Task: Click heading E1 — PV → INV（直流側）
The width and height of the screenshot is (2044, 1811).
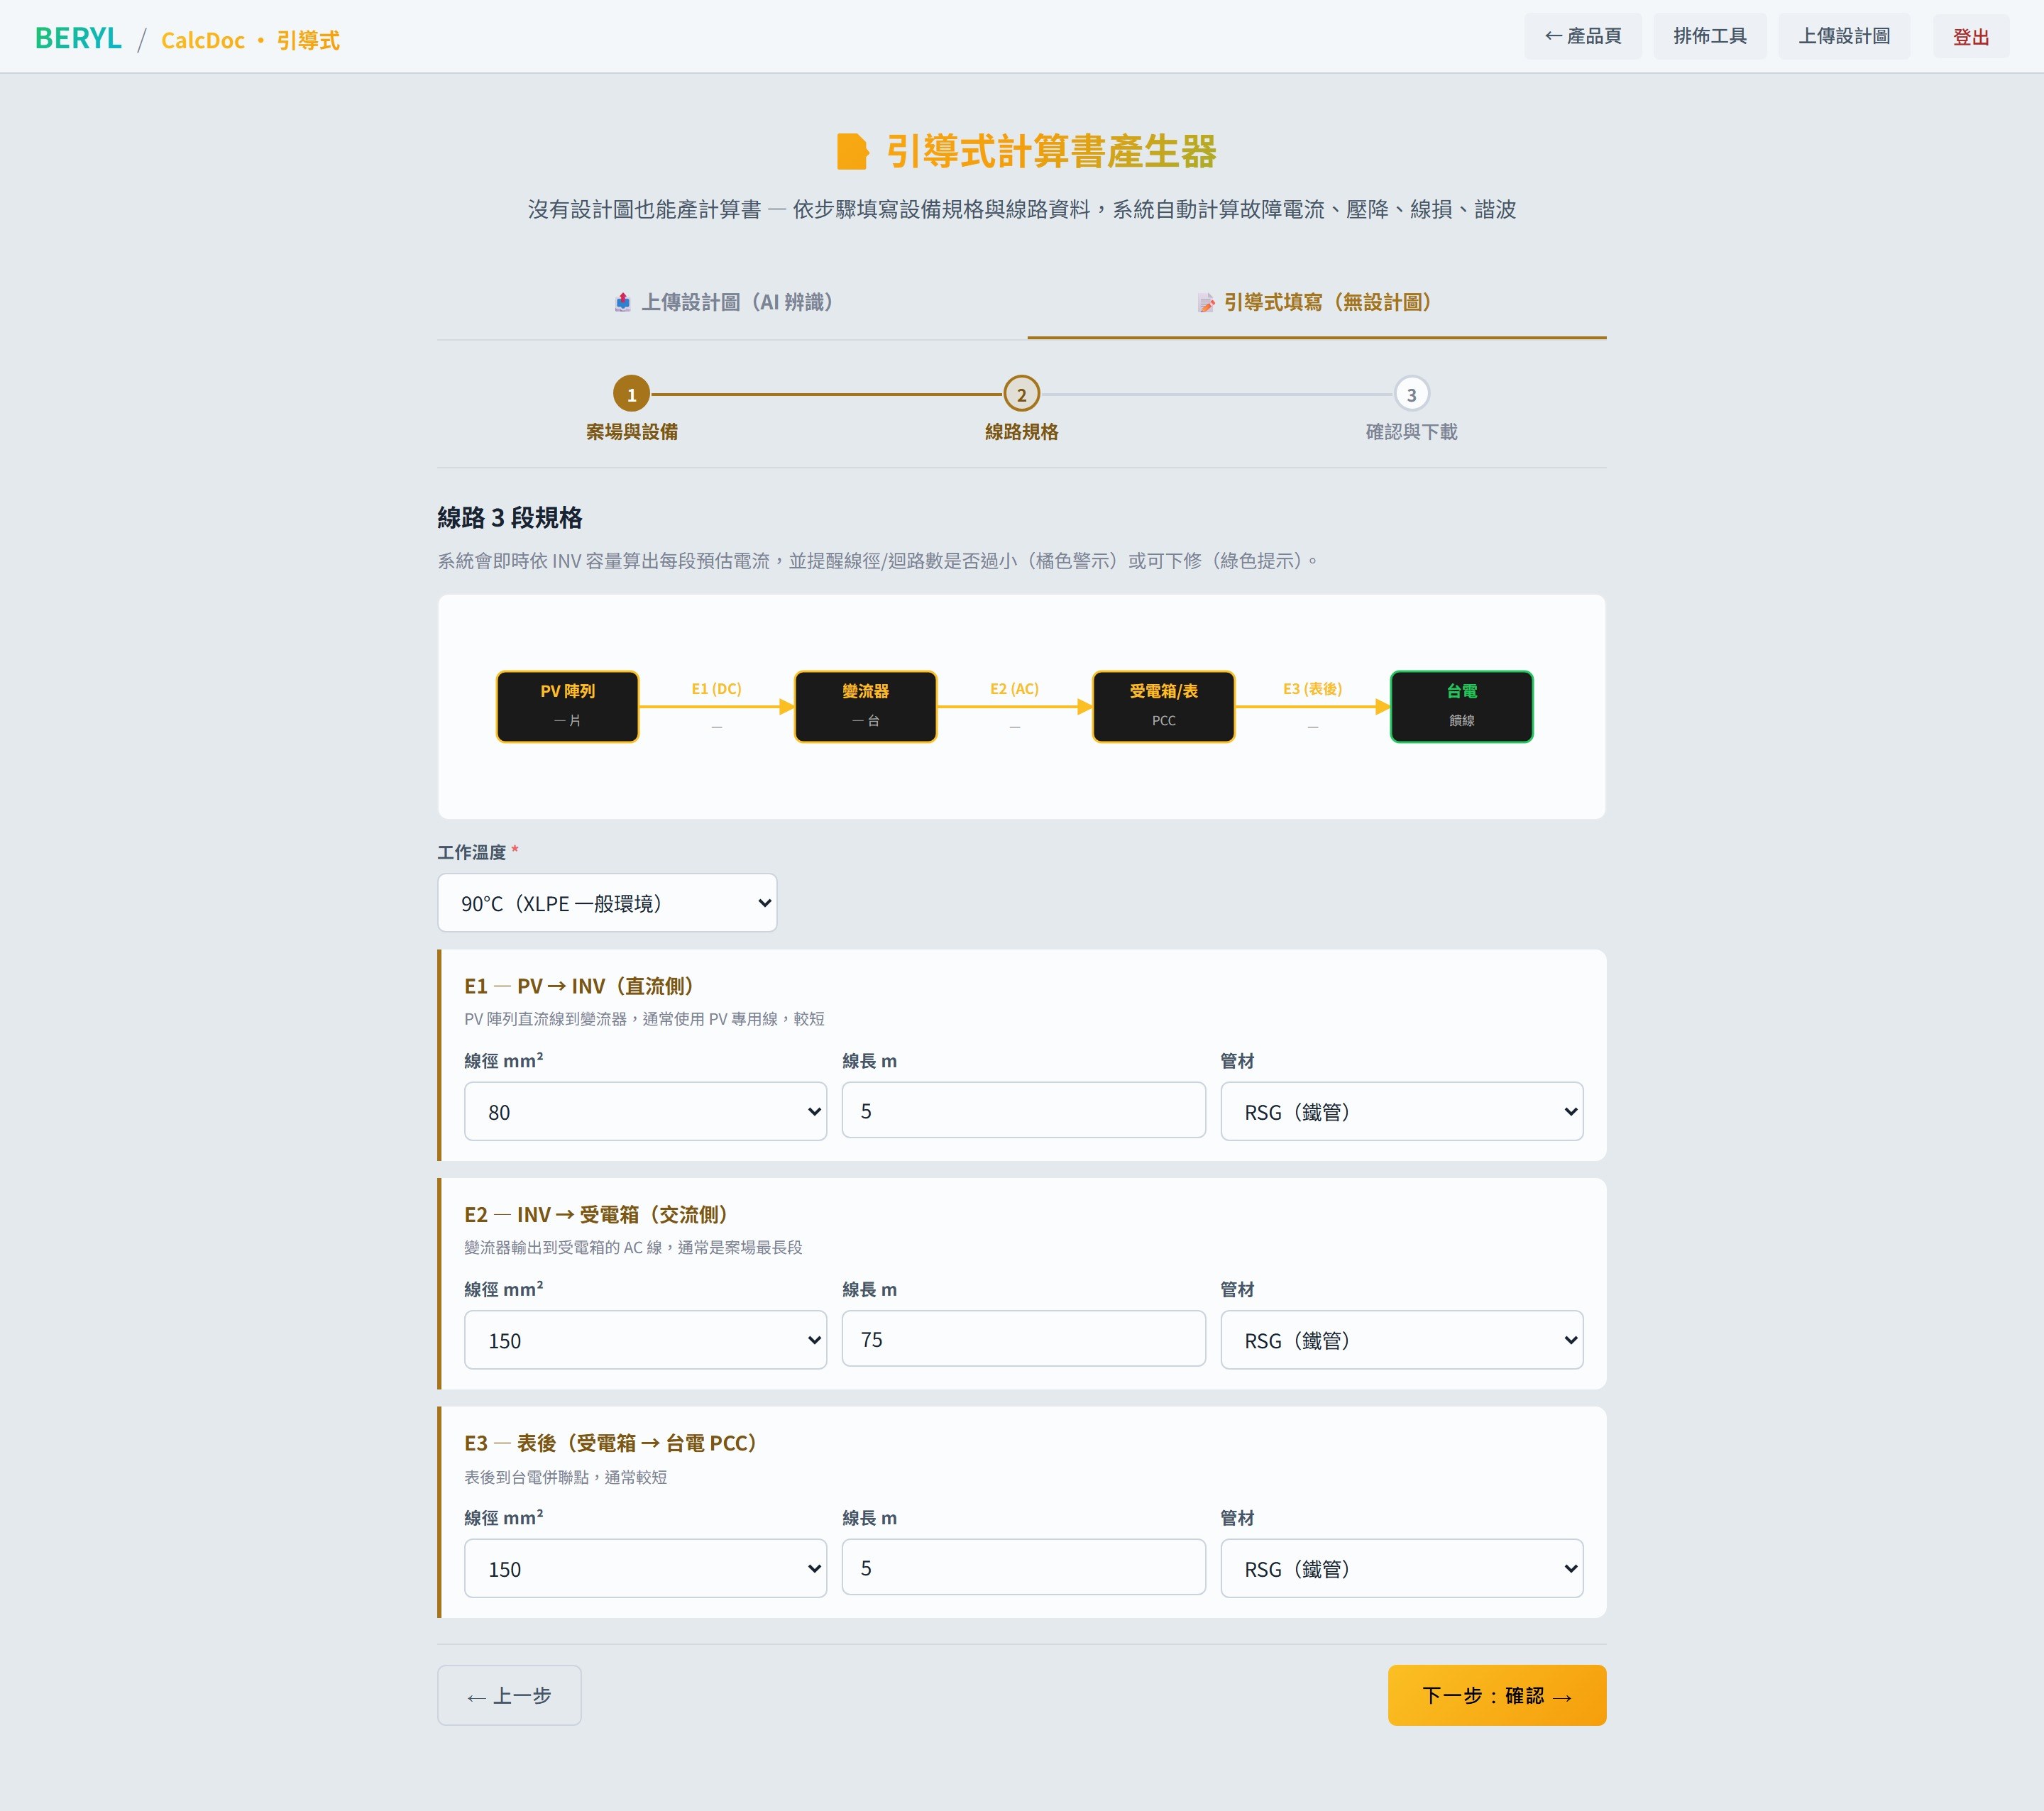Action: (x=579, y=986)
